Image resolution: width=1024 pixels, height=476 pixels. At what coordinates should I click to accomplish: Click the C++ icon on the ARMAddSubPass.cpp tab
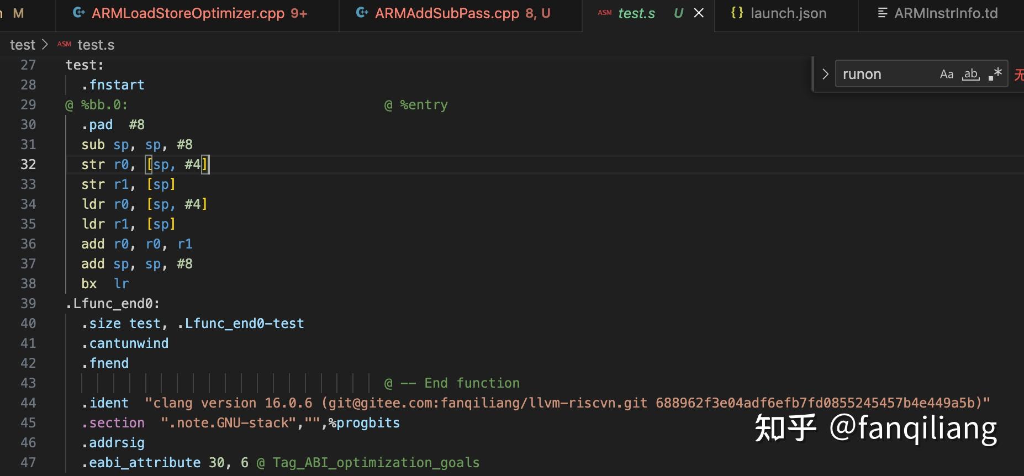pyautogui.click(x=362, y=13)
